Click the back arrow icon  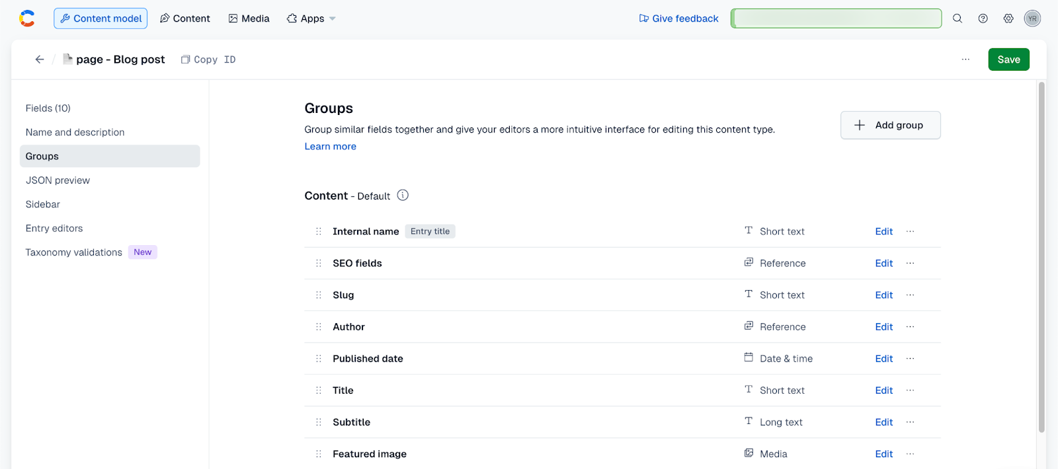(x=40, y=59)
